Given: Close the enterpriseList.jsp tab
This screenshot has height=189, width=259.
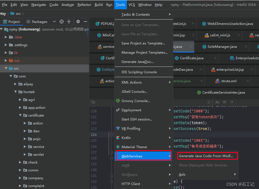Looking at the screenshot, I should coord(251,69).
